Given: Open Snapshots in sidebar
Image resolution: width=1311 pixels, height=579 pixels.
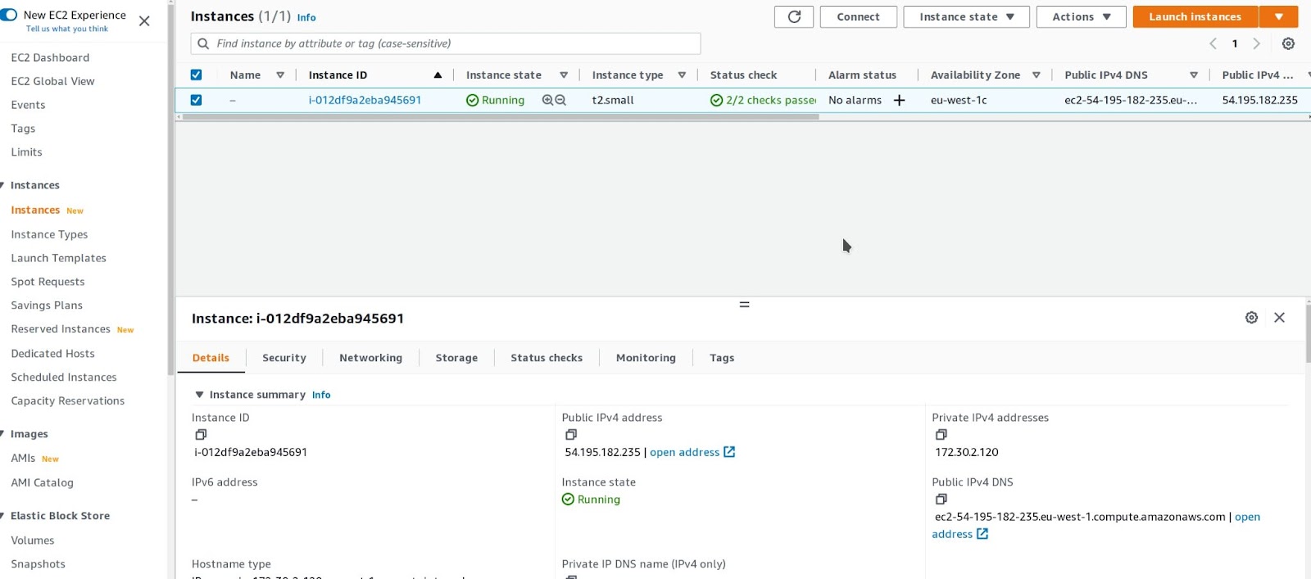Looking at the screenshot, I should coord(38,564).
